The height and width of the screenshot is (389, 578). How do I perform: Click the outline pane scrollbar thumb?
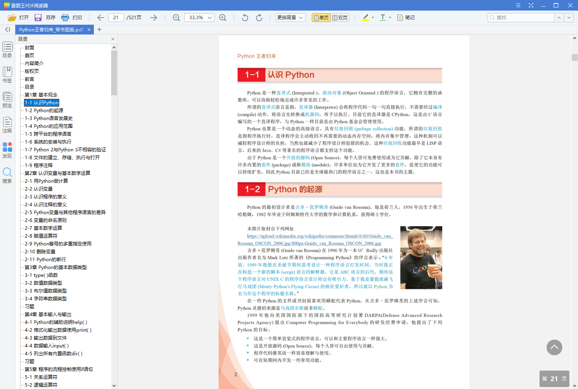114,73
